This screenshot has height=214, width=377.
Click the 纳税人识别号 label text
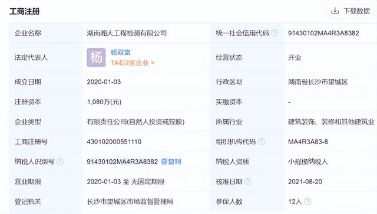[34, 162]
